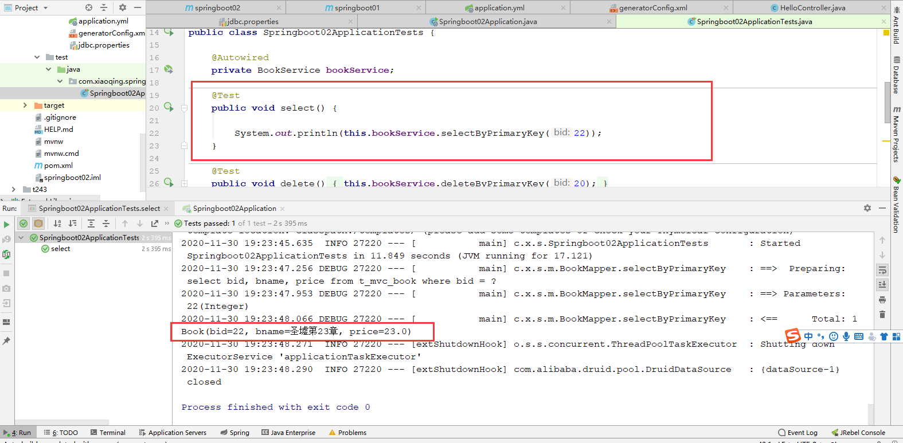Toggle scroll to end of console
903x443 pixels.
click(x=882, y=285)
